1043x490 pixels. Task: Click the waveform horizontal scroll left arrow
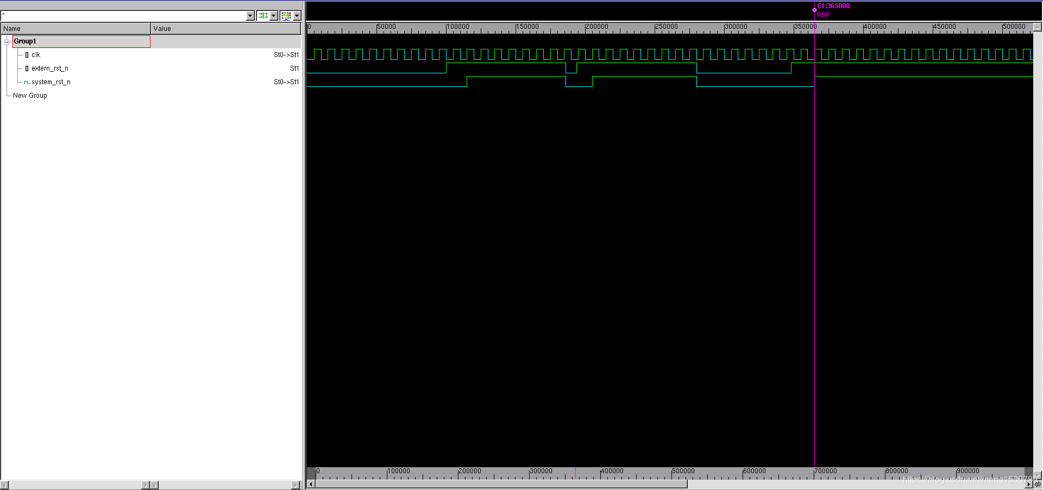point(311,484)
